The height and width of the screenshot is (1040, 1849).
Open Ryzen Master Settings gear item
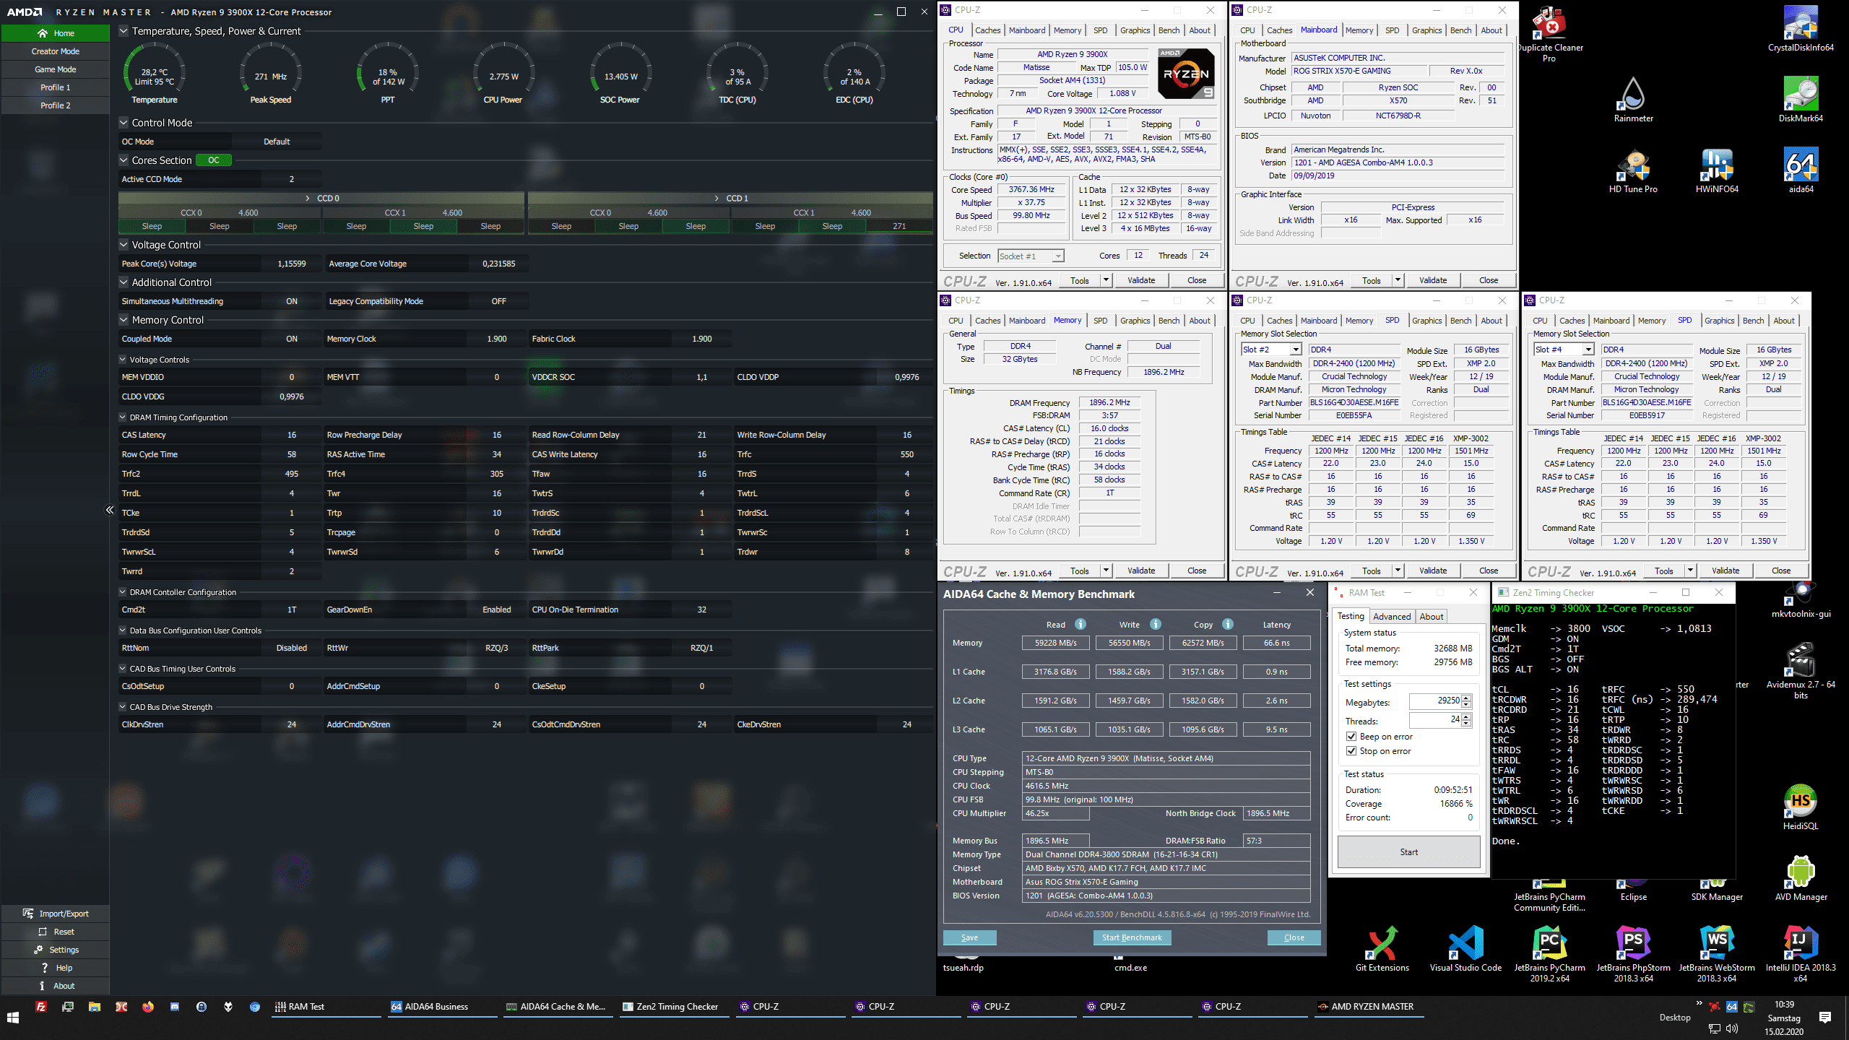(56, 950)
